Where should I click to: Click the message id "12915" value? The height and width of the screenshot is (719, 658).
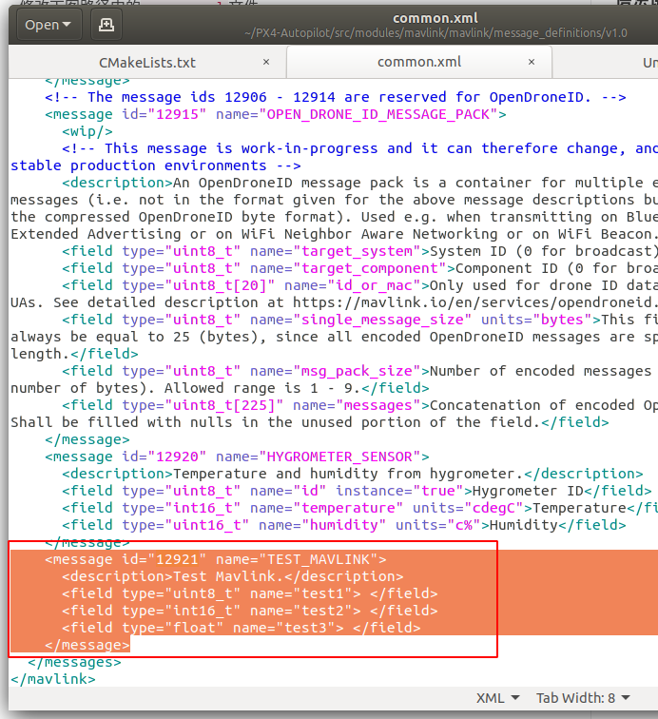[x=177, y=114]
